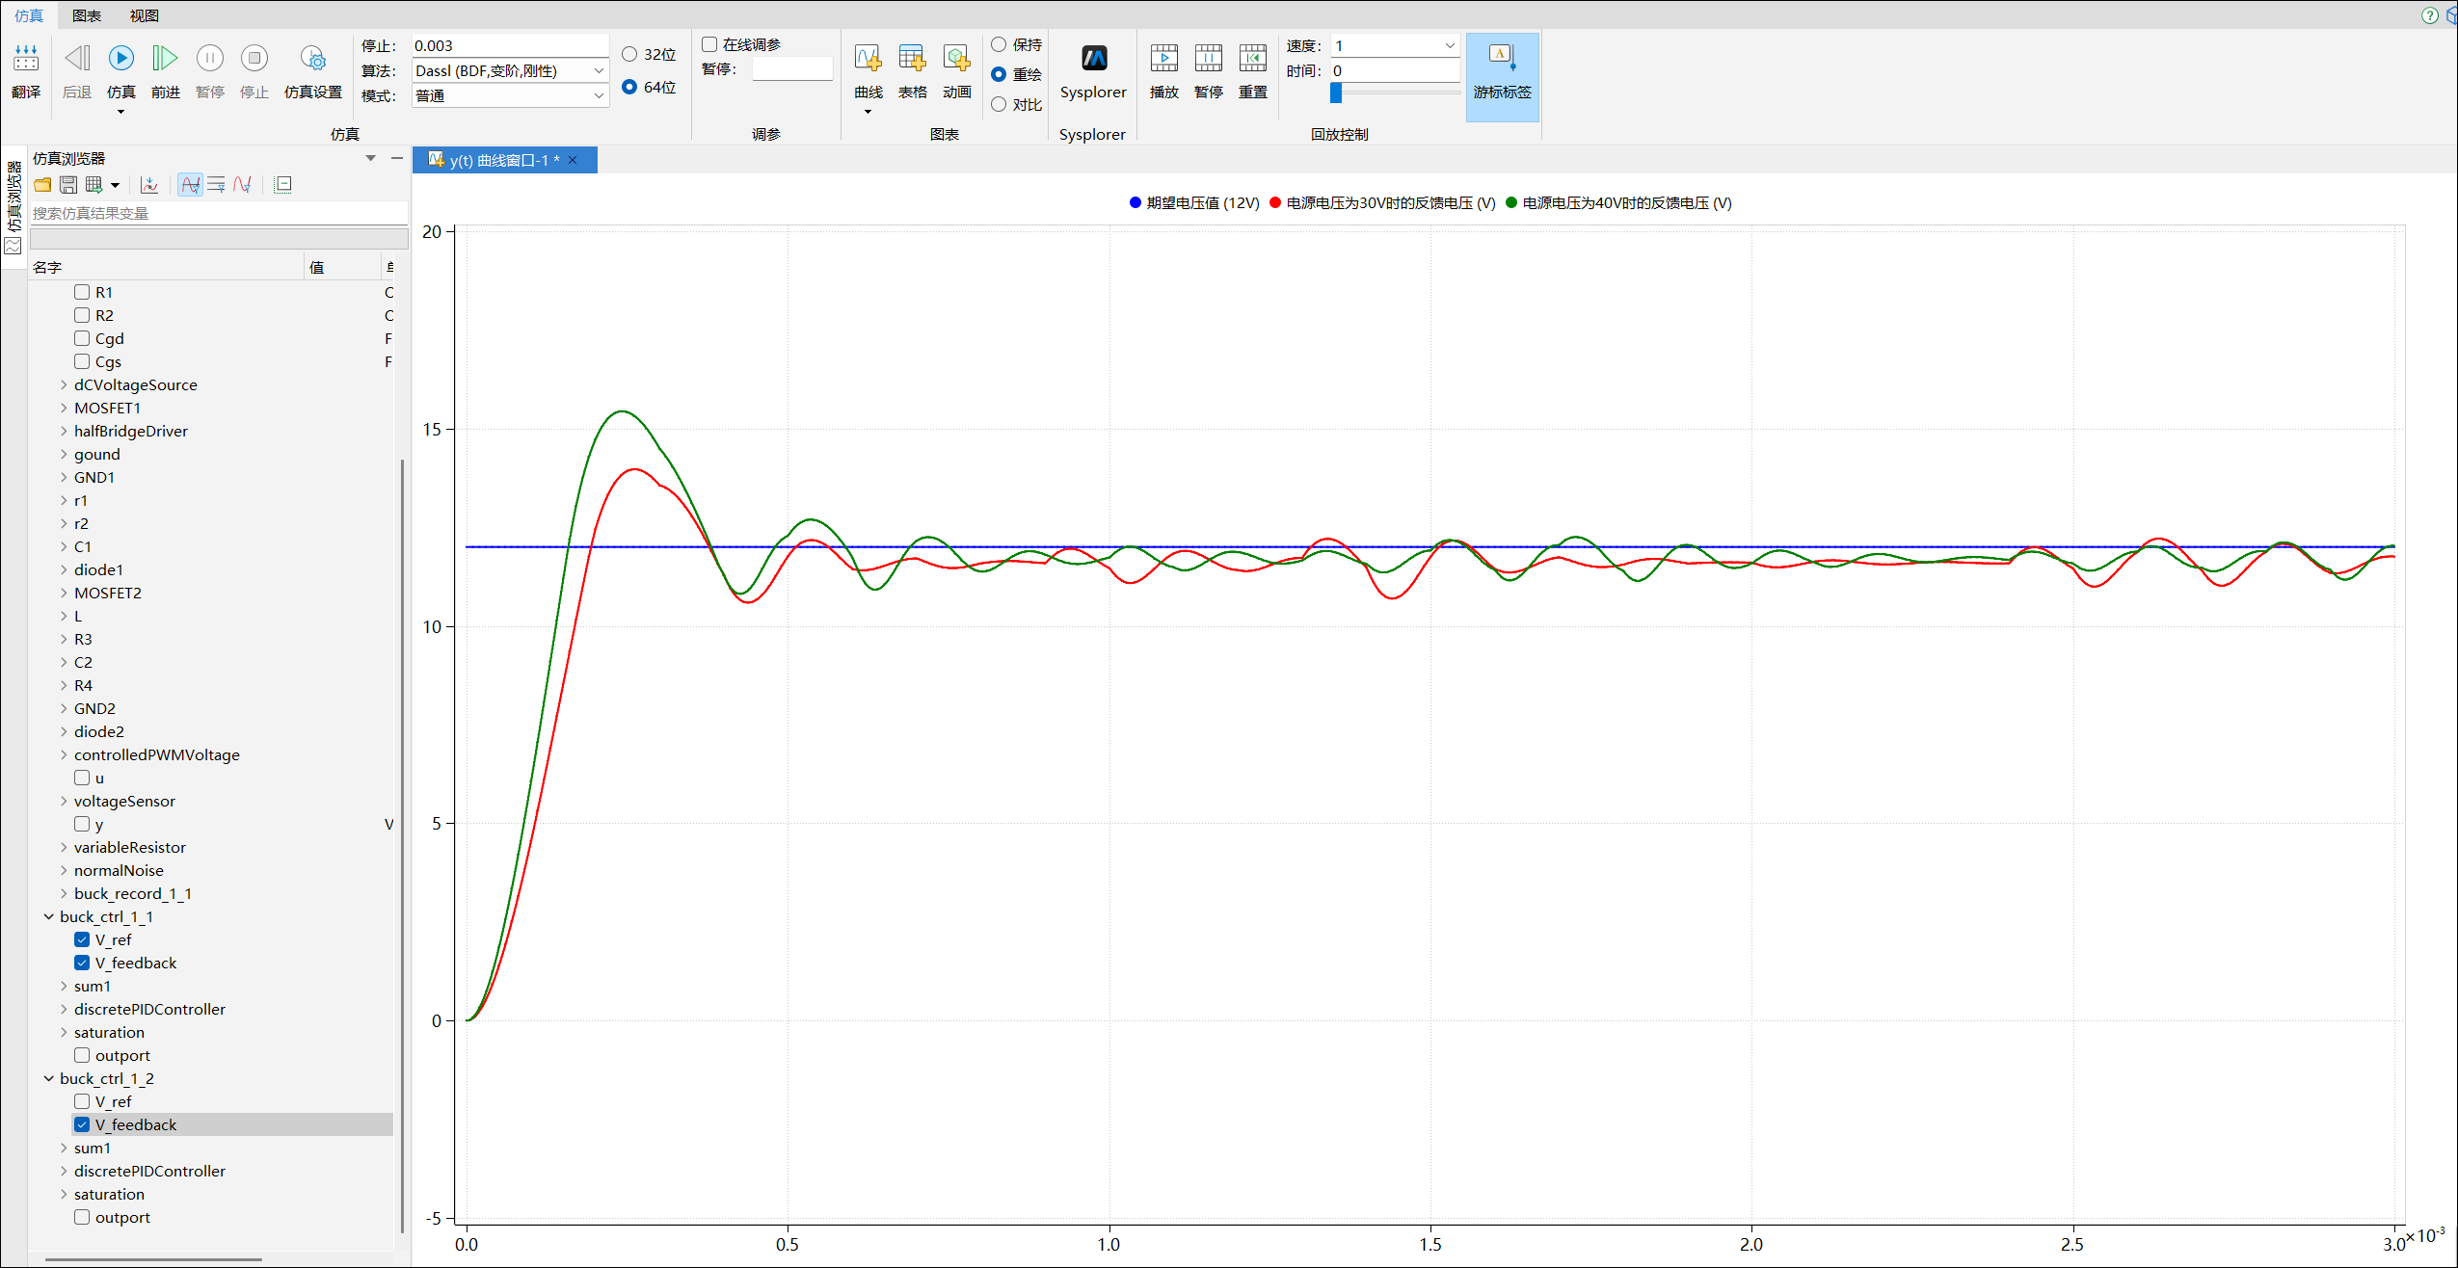The height and width of the screenshot is (1268, 2458).
Task: Switch to the 视图 ribbon tab
Action: (145, 15)
